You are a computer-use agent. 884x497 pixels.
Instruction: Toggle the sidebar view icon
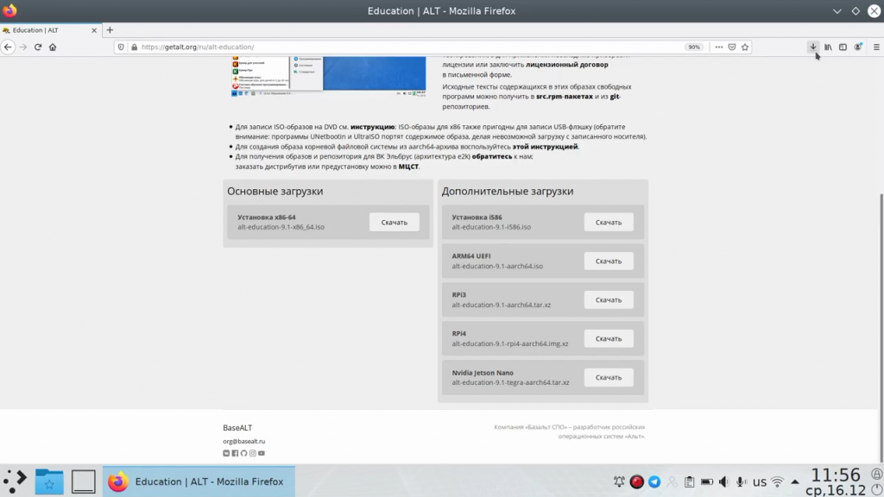click(x=843, y=47)
